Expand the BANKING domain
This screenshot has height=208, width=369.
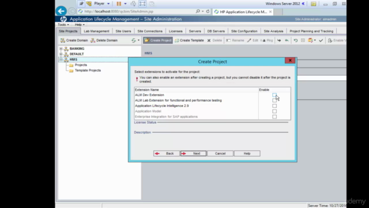click(61, 49)
